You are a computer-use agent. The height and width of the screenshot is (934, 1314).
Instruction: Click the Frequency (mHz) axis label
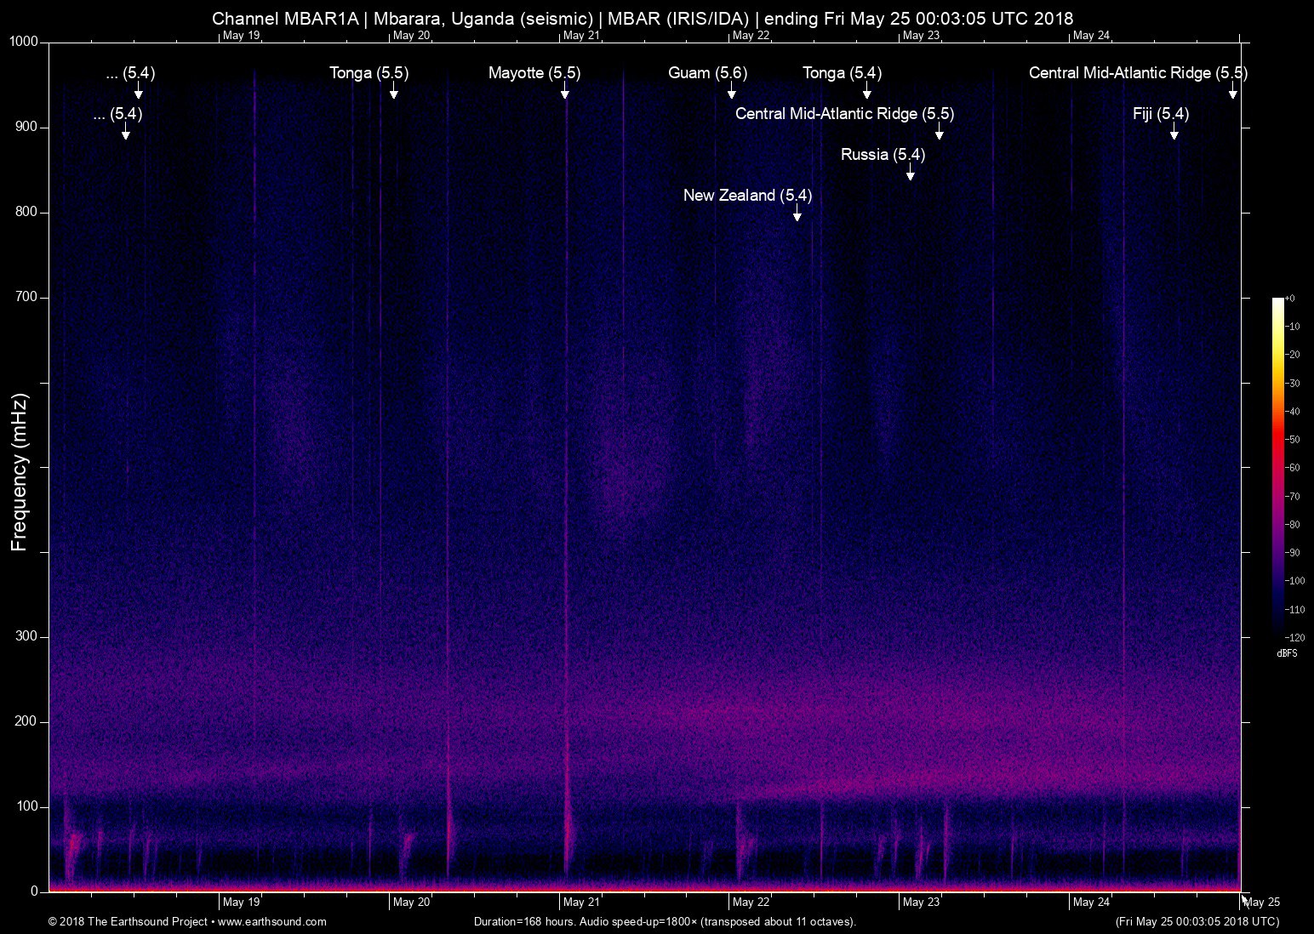20,472
